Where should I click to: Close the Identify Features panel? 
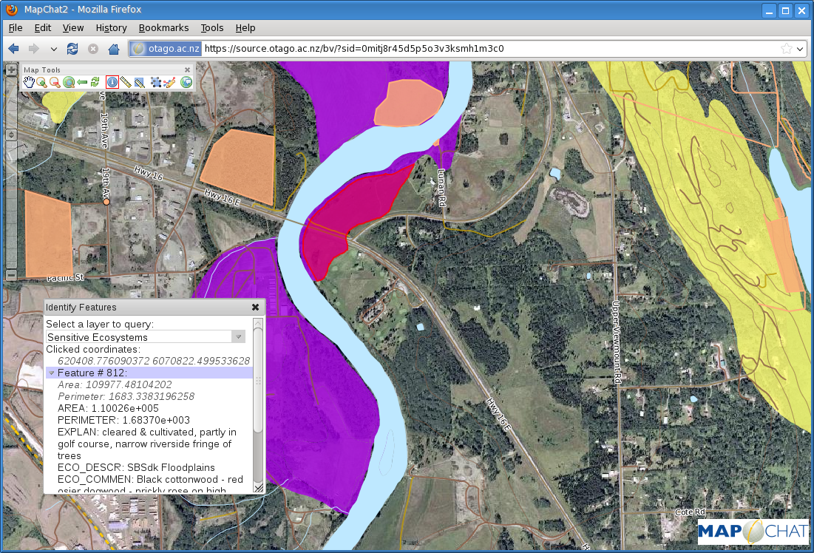(255, 308)
